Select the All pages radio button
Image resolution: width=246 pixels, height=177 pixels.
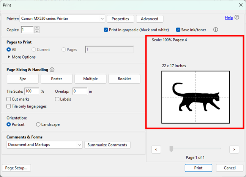click(9, 50)
